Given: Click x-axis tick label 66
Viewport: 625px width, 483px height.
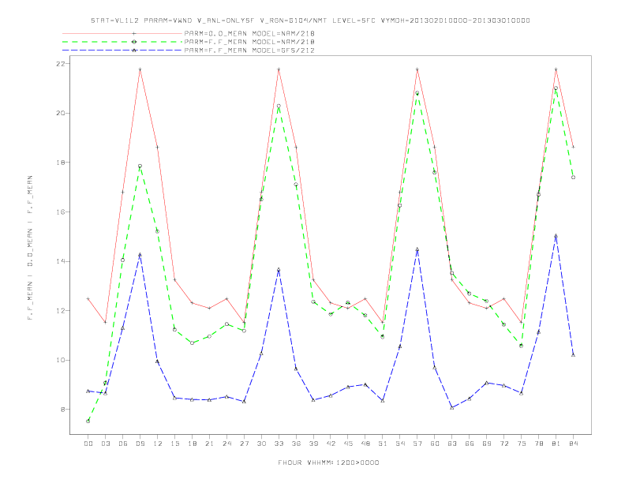Looking at the screenshot, I should (470, 444).
